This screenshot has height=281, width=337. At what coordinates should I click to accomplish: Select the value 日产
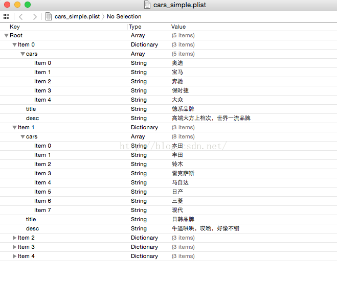pos(177,192)
